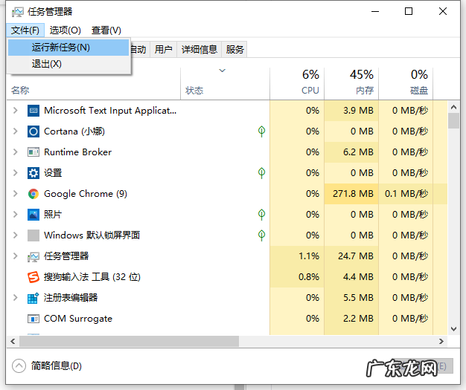Choose 退出(X) from the File menu

point(68,64)
